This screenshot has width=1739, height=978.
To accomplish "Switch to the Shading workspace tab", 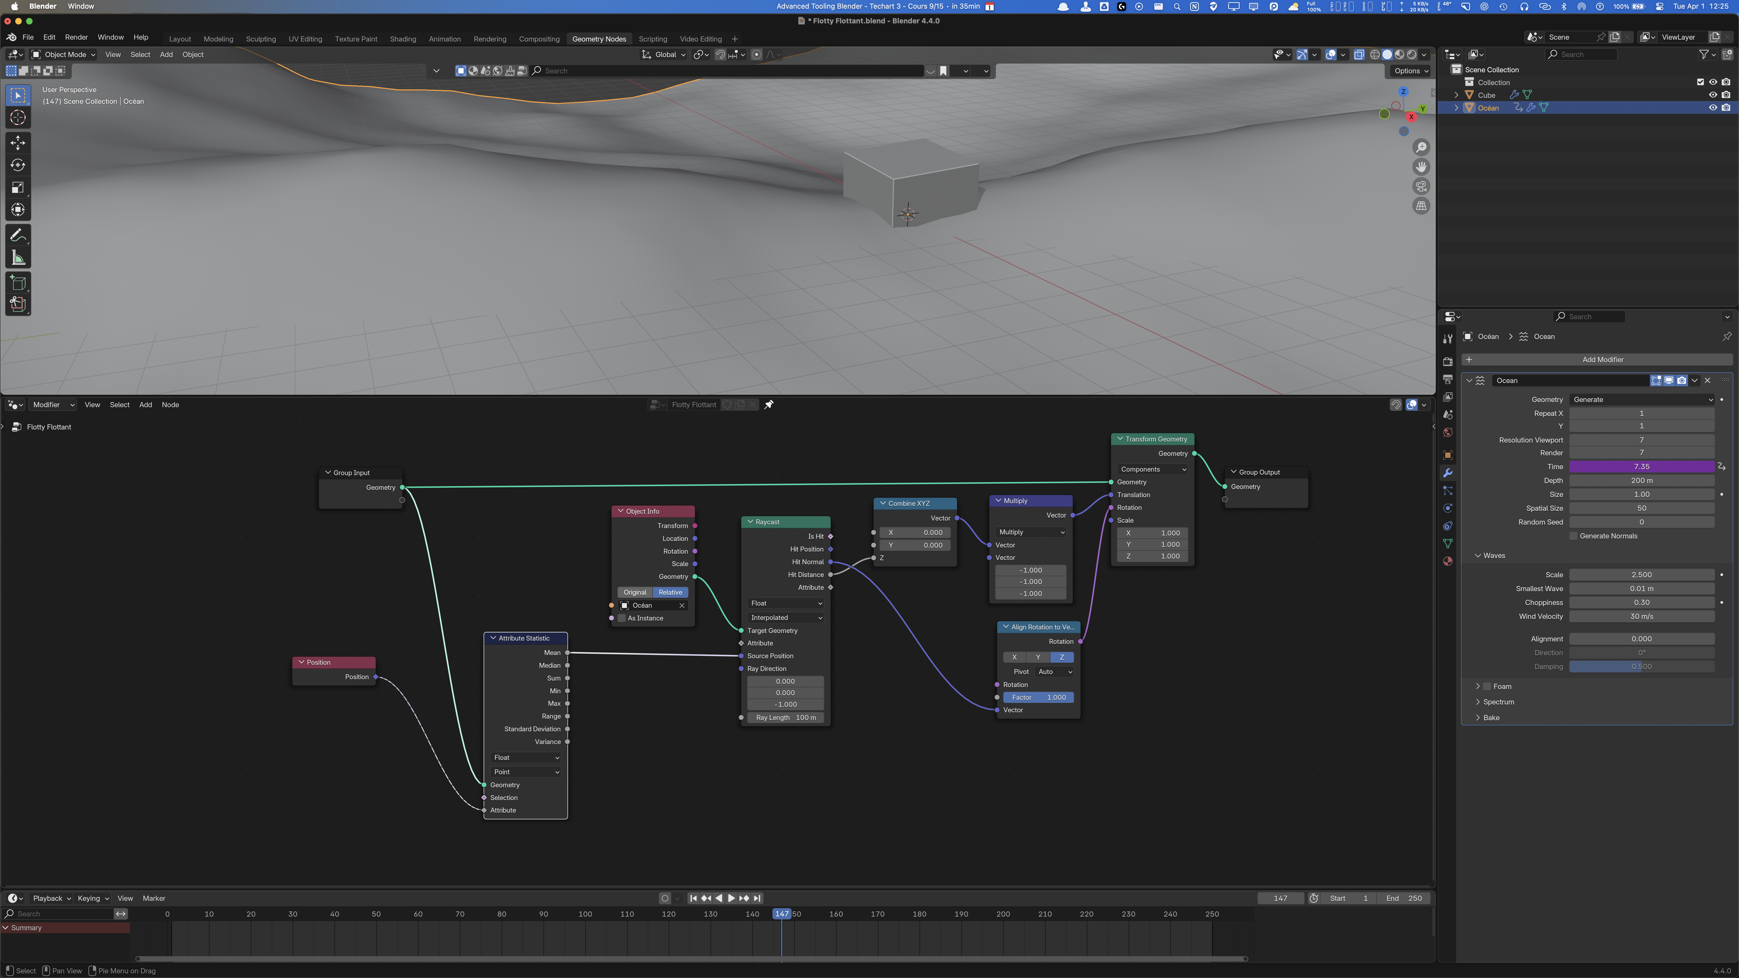I will pos(403,39).
